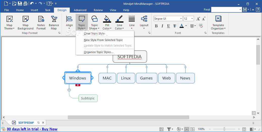Toggle Bold formatting
The height and width of the screenshot is (132, 262).
click(x=156, y=26)
